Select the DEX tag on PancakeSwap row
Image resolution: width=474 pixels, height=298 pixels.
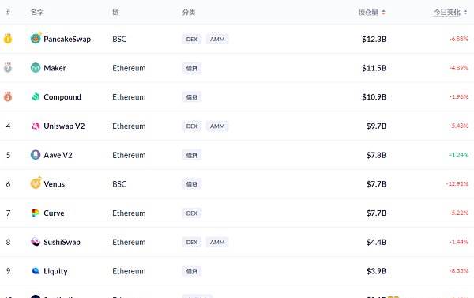tap(192, 39)
